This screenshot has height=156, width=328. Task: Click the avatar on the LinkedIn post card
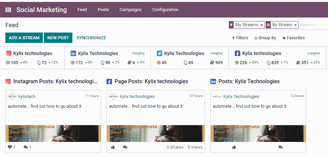(x=217, y=97)
